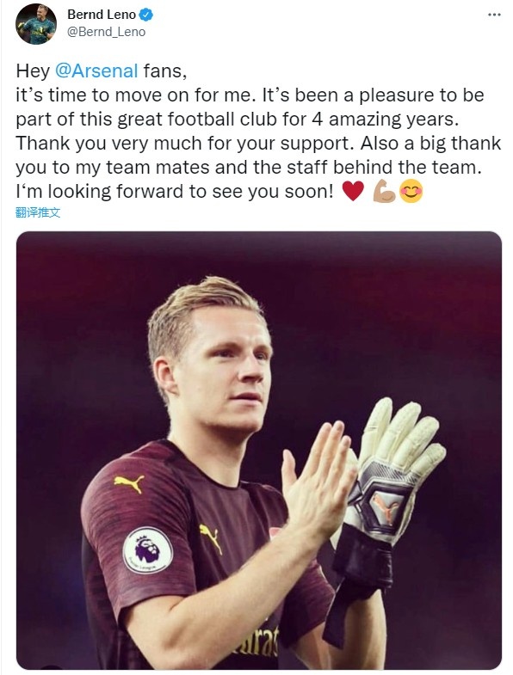Click the Puma logo on the chest
Image resolution: width=513 pixels, height=675 pixels.
211,538
